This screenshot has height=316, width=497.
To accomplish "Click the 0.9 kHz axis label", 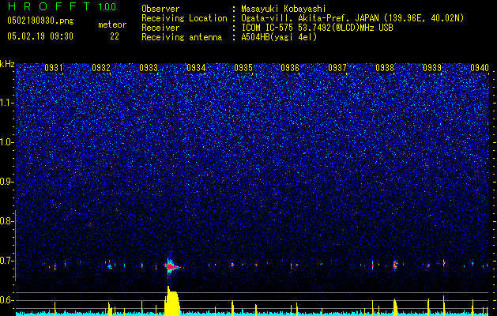I will pyautogui.click(x=6, y=182).
